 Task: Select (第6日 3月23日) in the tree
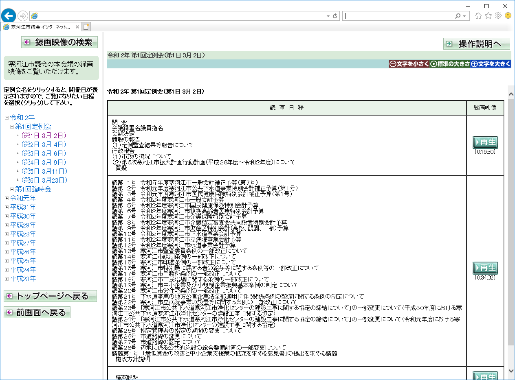pyautogui.click(x=44, y=180)
